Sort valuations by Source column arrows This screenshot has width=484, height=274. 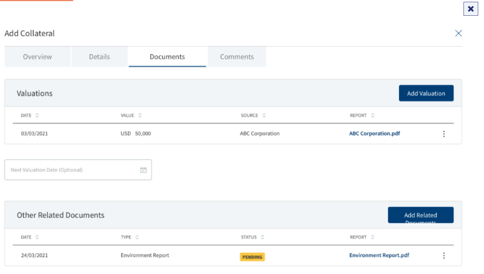(264, 116)
